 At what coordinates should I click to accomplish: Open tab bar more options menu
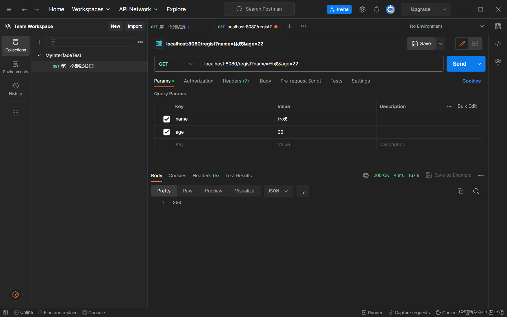tap(304, 26)
